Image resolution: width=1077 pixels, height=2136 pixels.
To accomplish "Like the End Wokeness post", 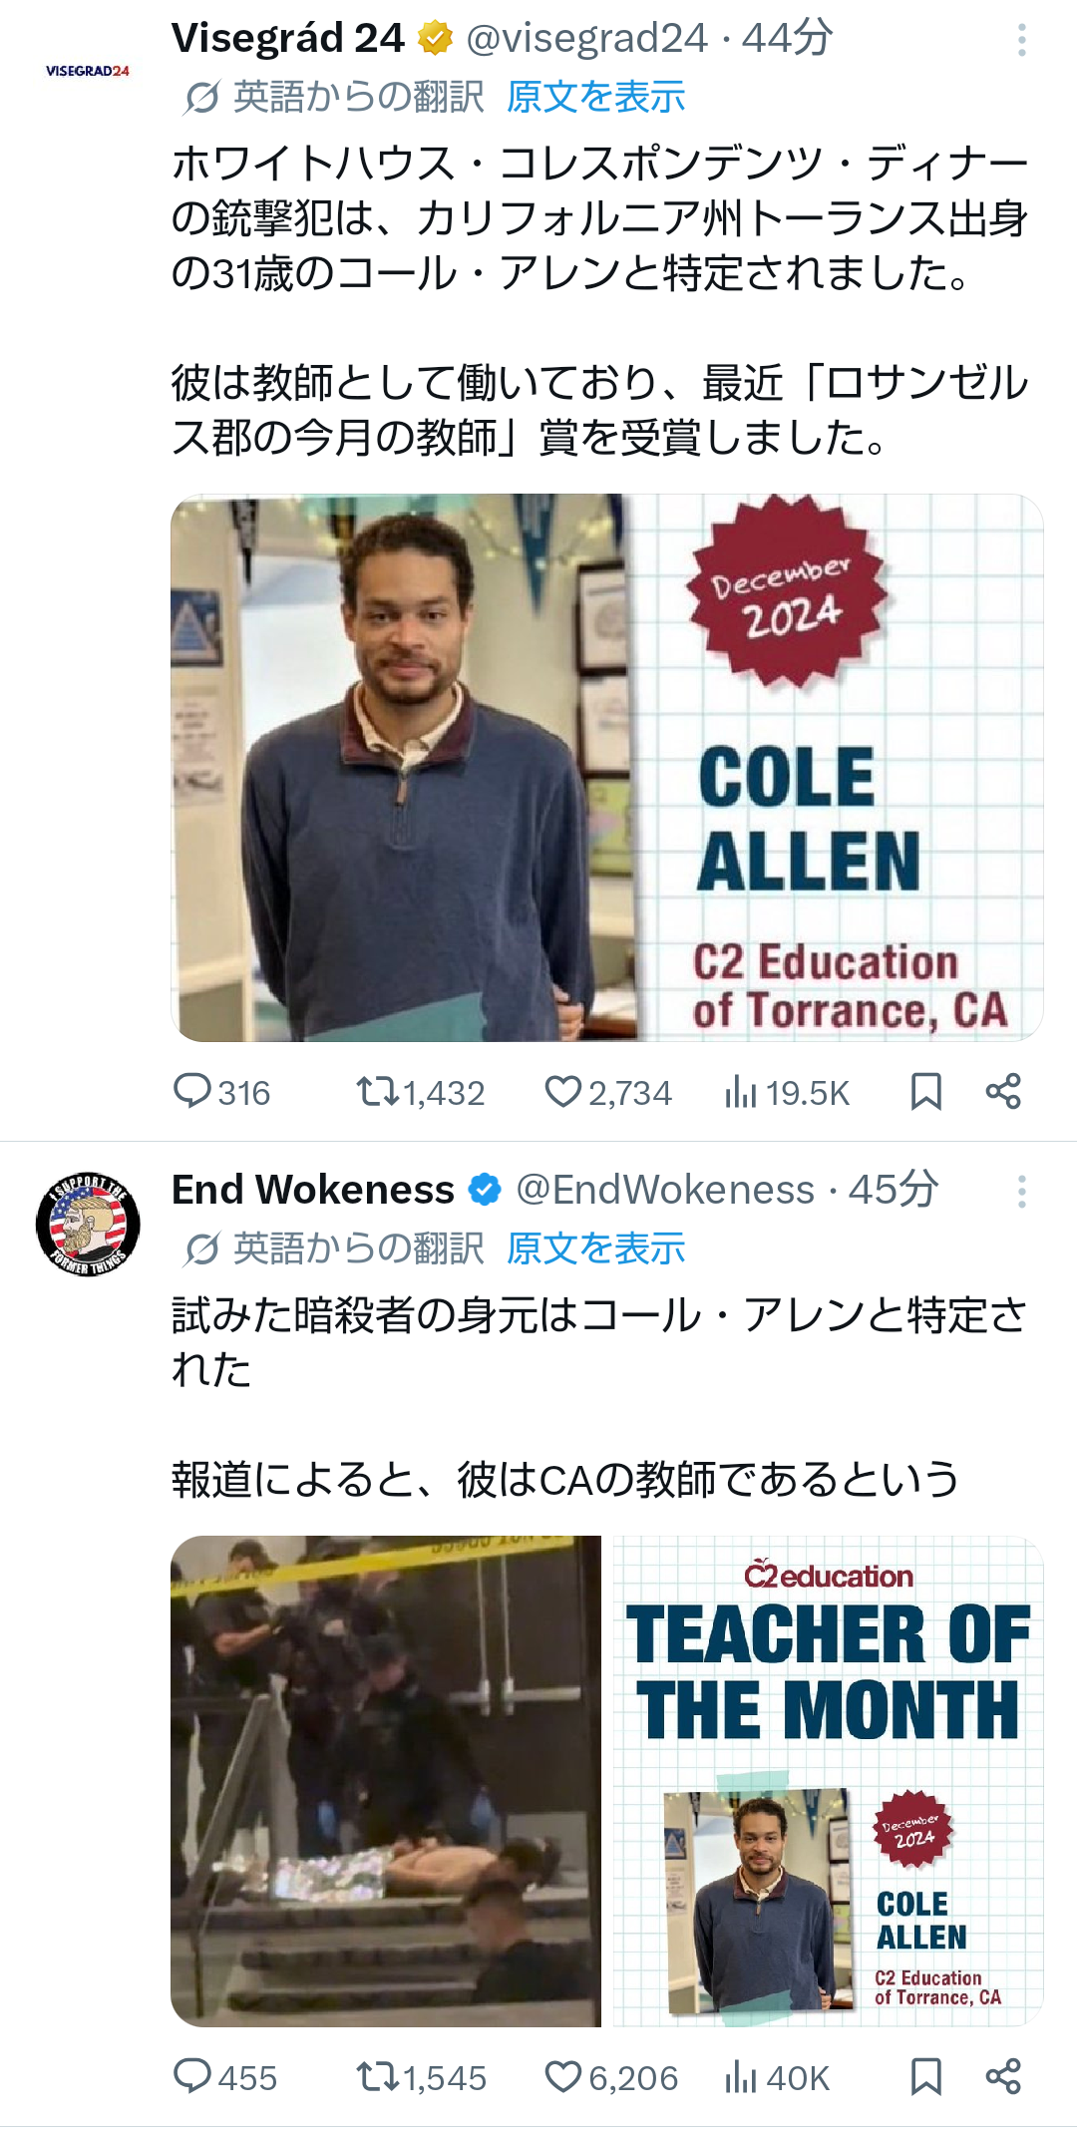I will pos(610,2077).
